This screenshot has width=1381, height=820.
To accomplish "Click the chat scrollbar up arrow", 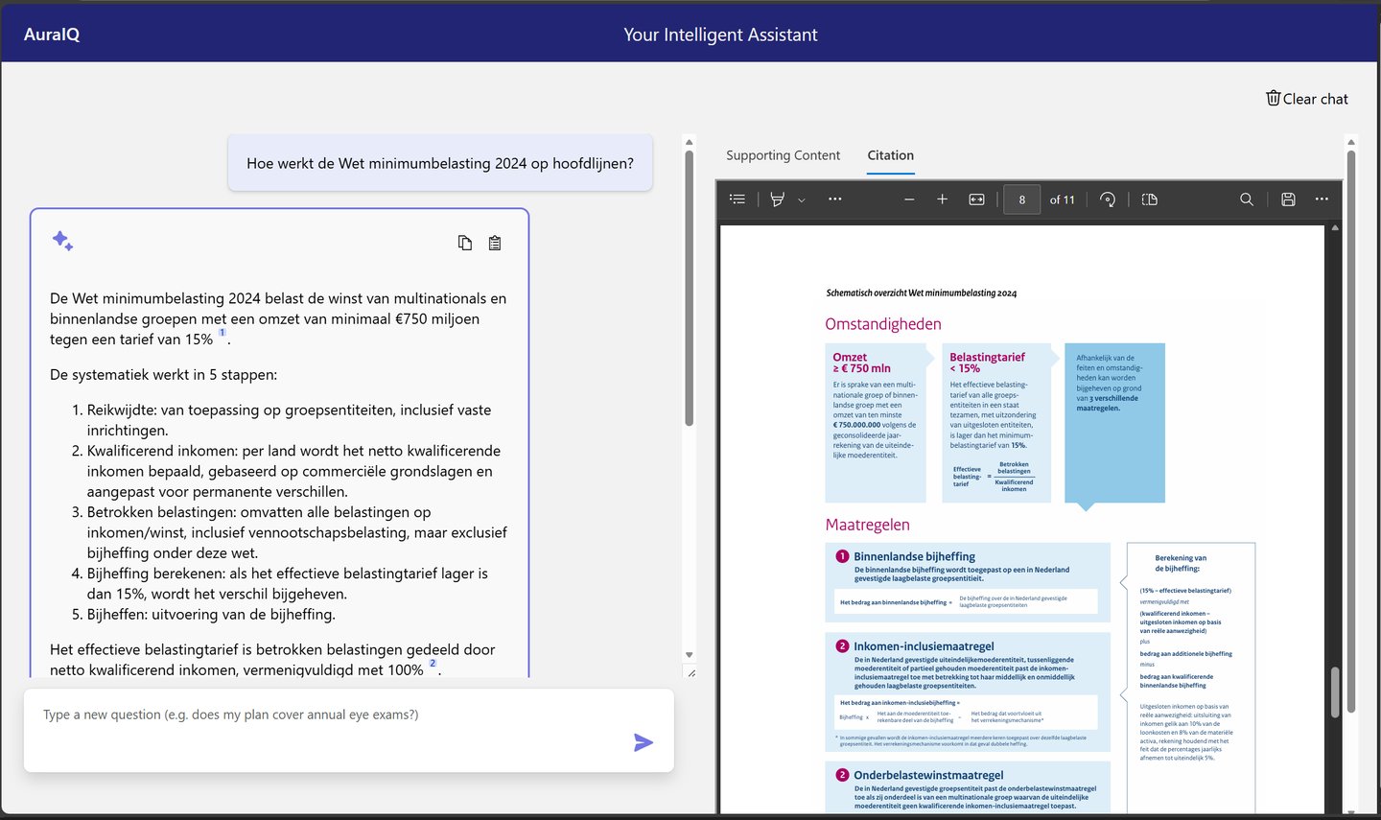I will pyautogui.click(x=689, y=142).
